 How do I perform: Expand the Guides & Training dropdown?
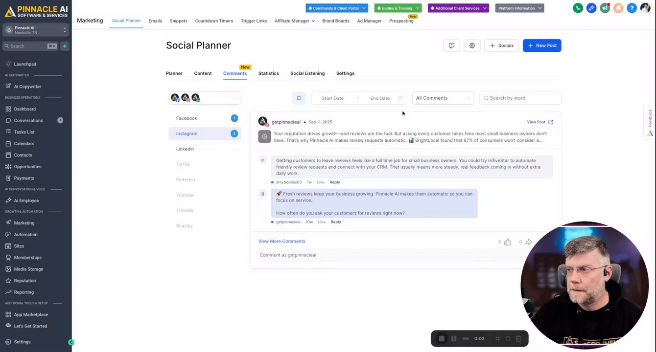coord(398,8)
